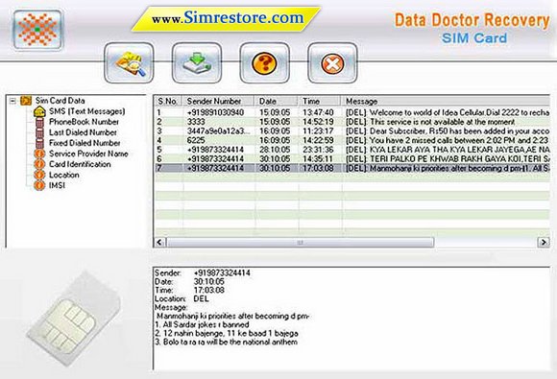Click the date 28:10:05 cell
Image resolution: width=557 pixels, height=379 pixels.
(275, 150)
